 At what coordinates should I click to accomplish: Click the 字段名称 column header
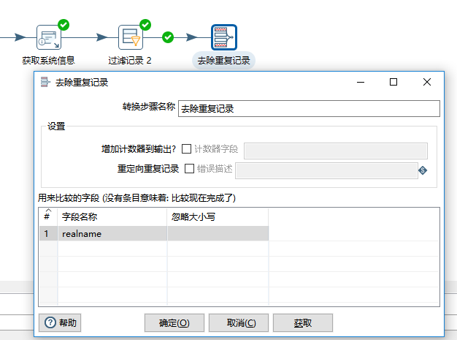click(x=112, y=217)
